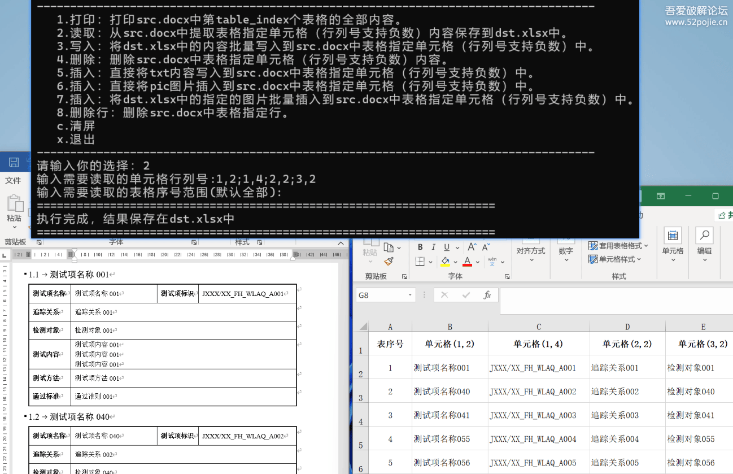Click Excel cell 测试项名称040
Viewport: 733px width, 474px height.
[450, 391]
